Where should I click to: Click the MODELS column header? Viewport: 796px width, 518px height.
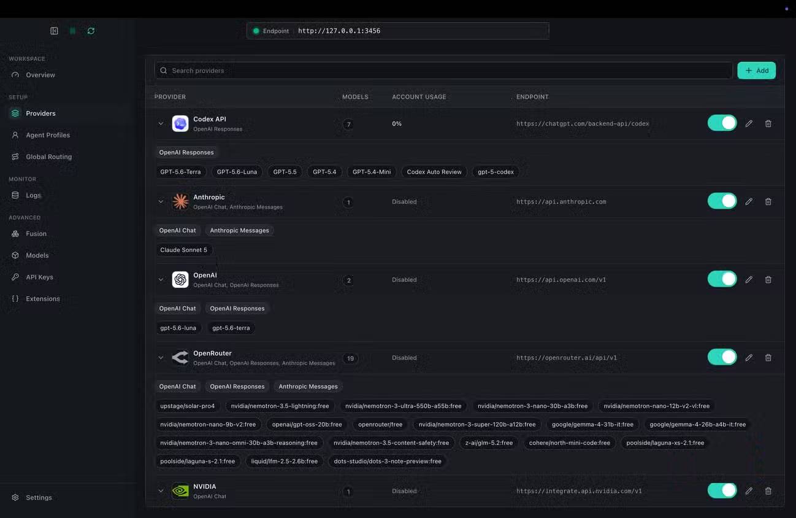click(355, 97)
